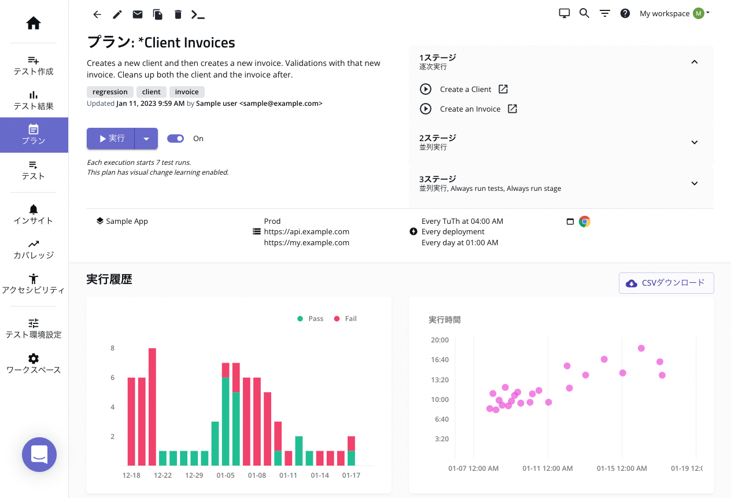The height and width of the screenshot is (498, 731).
Task: Open テスト作成 in sidebar
Action: [34, 66]
